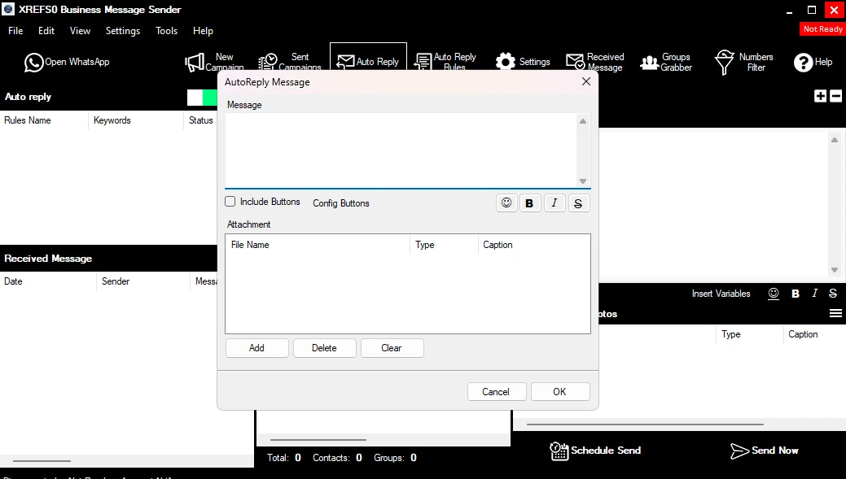Viewport: 846px width, 479px height.
Task: Cancel the AutoReply Message dialog
Action: [x=496, y=392]
